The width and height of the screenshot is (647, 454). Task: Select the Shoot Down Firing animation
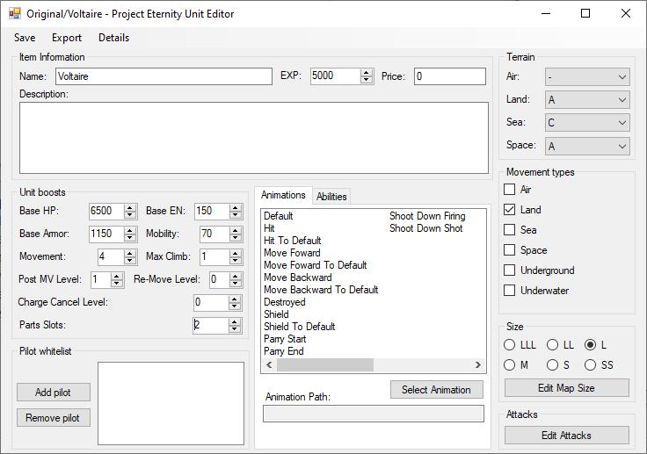(x=427, y=216)
